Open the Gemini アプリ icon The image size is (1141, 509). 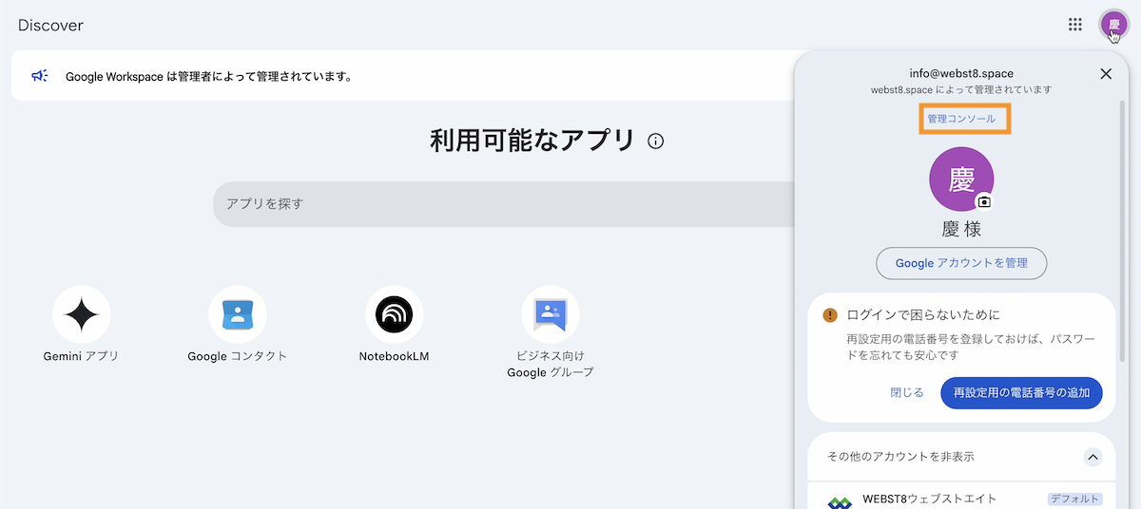[x=82, y=314]
